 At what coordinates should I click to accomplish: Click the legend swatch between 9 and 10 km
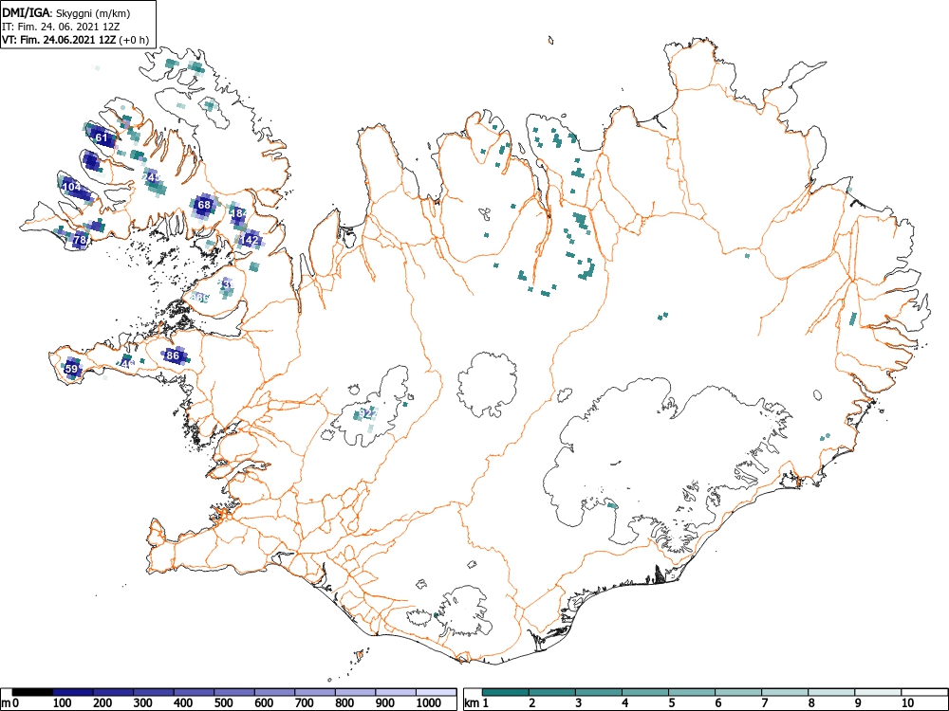point(878,692)
